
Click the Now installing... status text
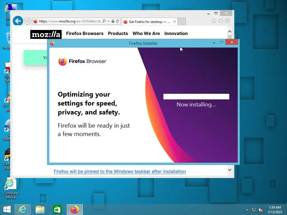point(196,105)
